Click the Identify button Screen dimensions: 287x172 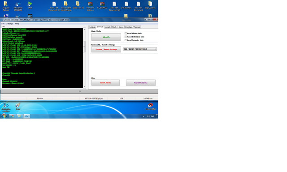106,37
